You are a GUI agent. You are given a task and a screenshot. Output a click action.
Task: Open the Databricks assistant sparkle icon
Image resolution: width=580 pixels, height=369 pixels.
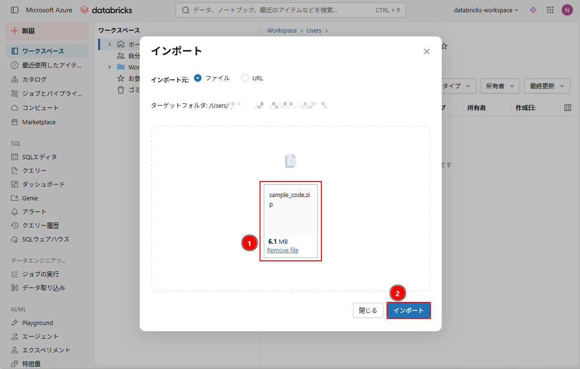pyautogui.click(x=533, y=10)
